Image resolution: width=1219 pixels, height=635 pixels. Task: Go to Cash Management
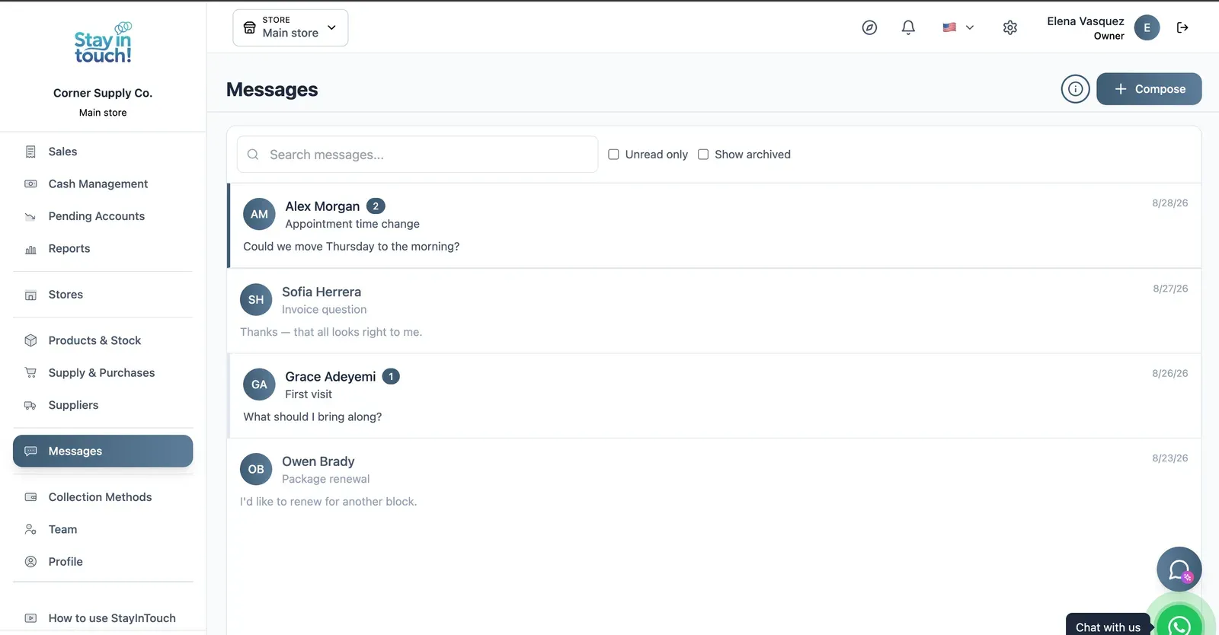103,184
